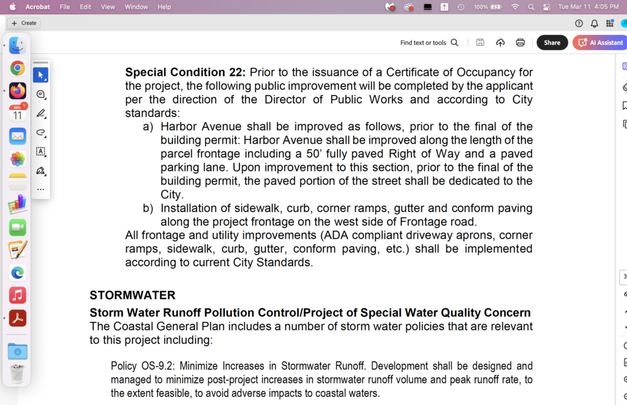Screen dimensions: 627x405
Task: Click Adobe Acrobat icon in the Dock
Action: pyautogui.click(x=18, y=318)
